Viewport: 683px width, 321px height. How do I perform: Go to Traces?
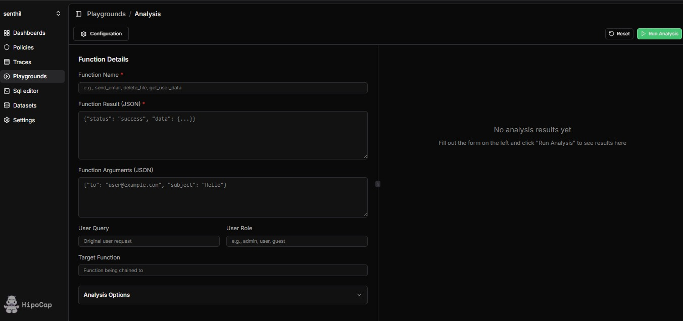pyautogui.click(x=32, y=62)
